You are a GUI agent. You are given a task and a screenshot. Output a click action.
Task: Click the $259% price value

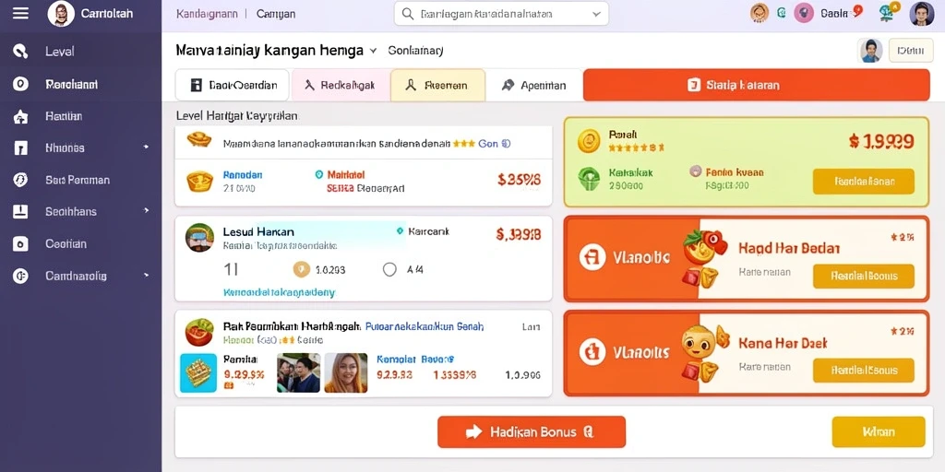click(x=519, y=180)
